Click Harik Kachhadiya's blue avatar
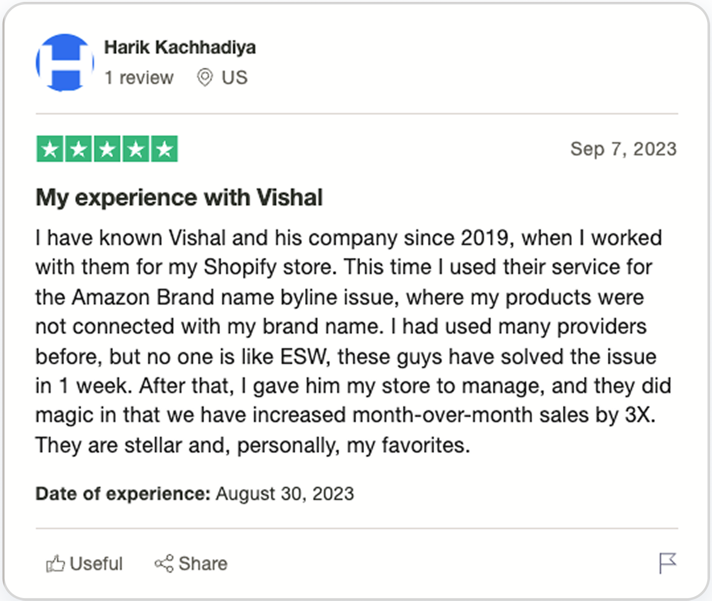The image size is (712, 601). pyautogui.click(x=64, y=63)
